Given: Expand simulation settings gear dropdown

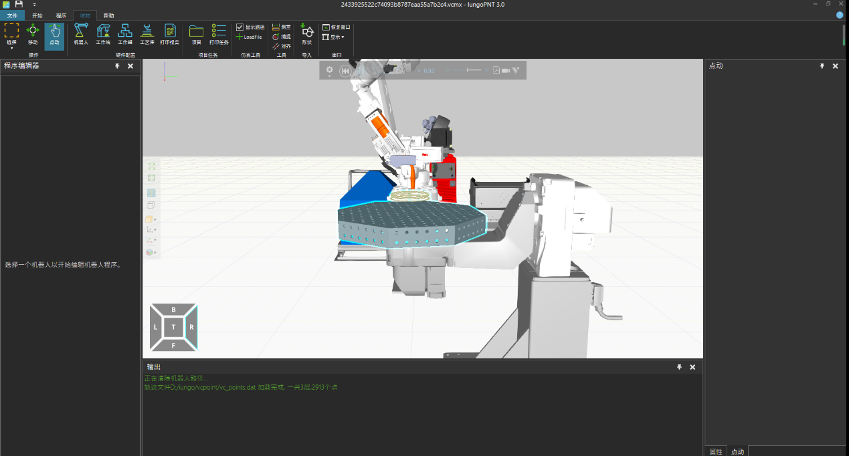Looking at the screenshot, I should coord(329,71).
